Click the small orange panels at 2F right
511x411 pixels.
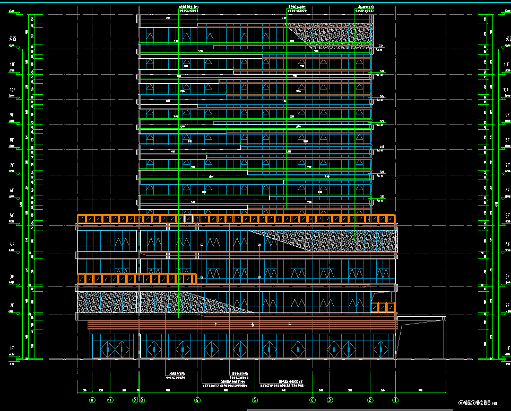coord(383,307)
